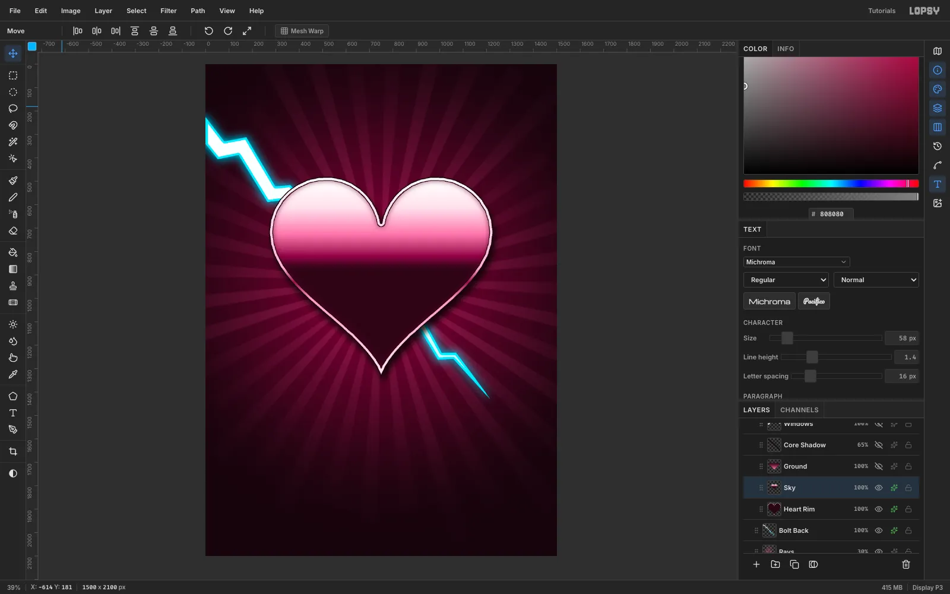
Task: Select the Paint Bucket tool
Action: [x=13, y=252]
